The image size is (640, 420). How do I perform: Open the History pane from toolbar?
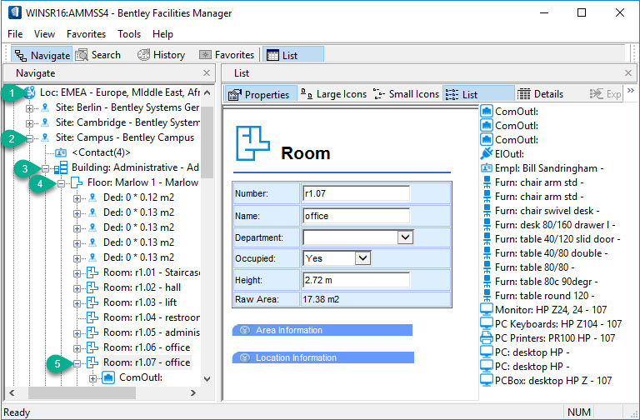(161, 55)
